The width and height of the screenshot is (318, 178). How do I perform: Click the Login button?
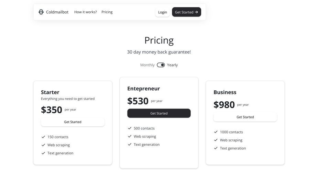[x=163, y=12]
